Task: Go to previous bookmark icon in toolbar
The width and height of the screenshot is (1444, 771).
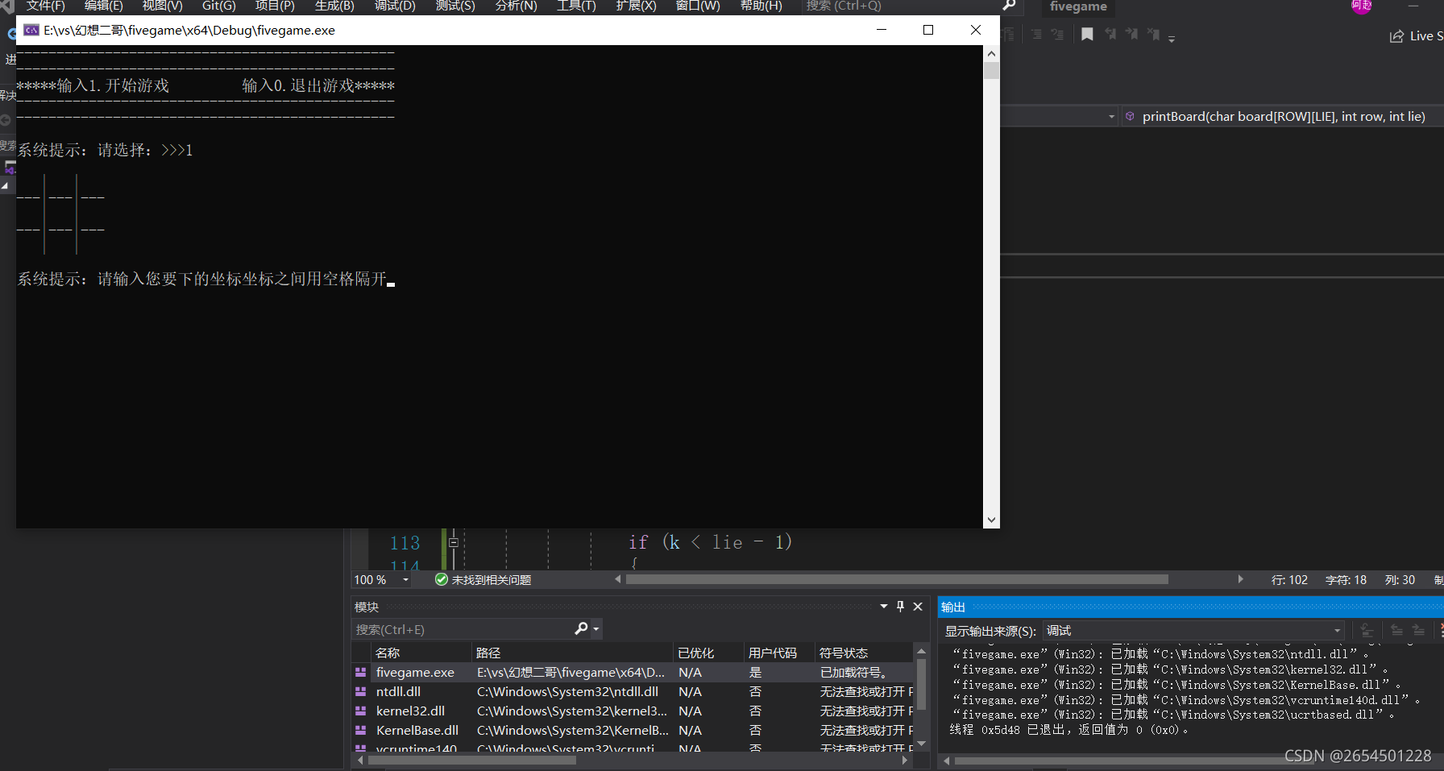Action: click(x=1110, y=35)
